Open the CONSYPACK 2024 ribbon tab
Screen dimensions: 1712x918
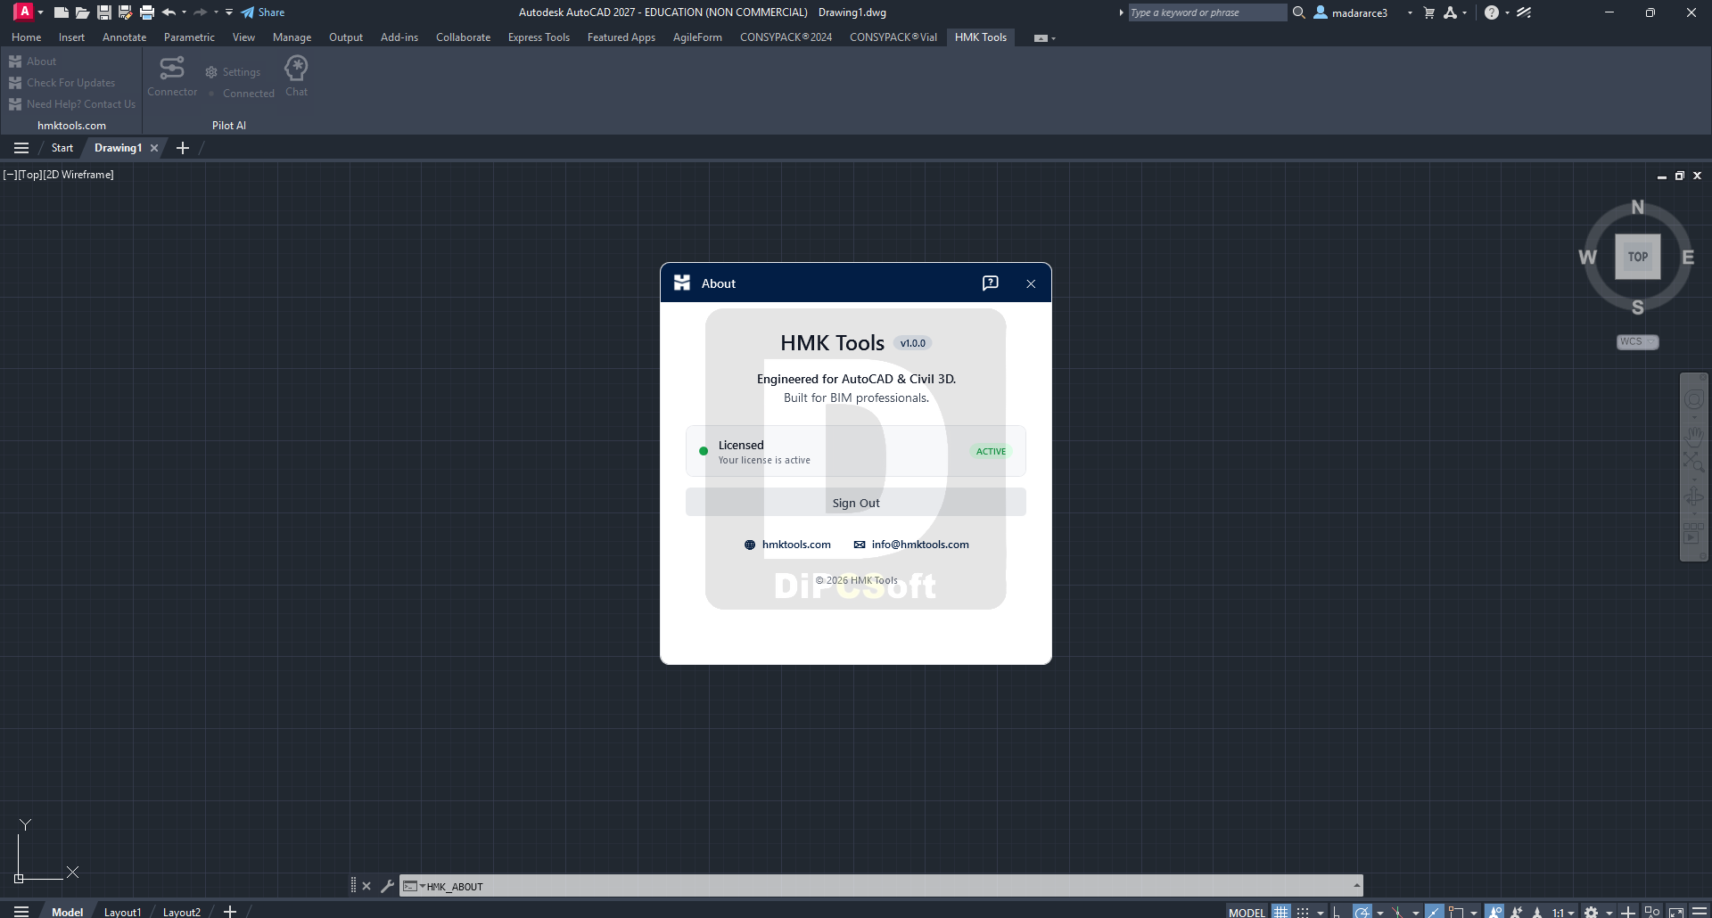point(786,37)
